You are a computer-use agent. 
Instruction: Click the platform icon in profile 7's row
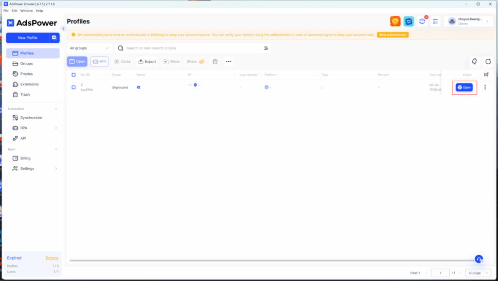[267, 87]
